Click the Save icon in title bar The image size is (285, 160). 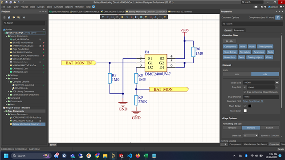[6, 2]
